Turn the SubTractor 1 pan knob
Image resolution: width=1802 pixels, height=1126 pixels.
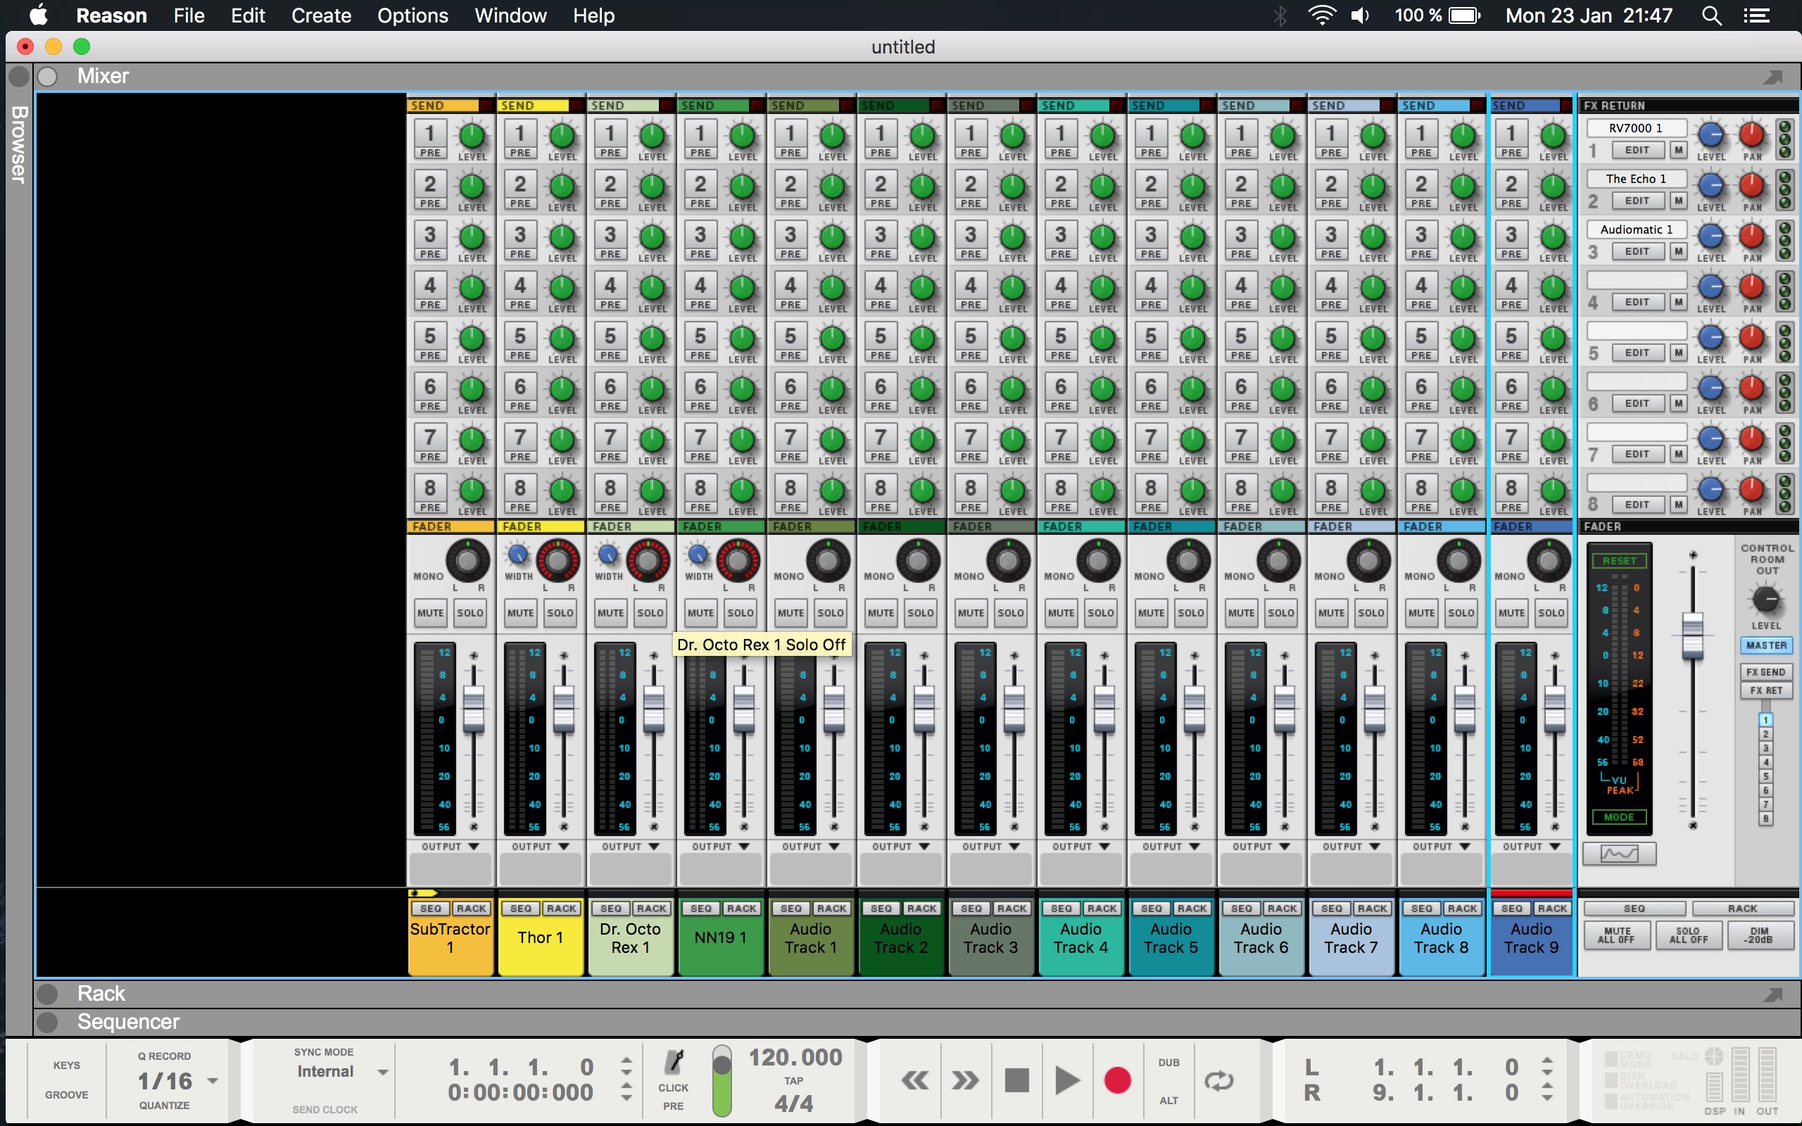coord(467,560)
